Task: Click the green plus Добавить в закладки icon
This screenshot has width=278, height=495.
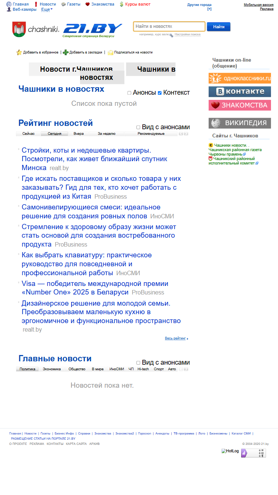Action: (x=66, y=52)
